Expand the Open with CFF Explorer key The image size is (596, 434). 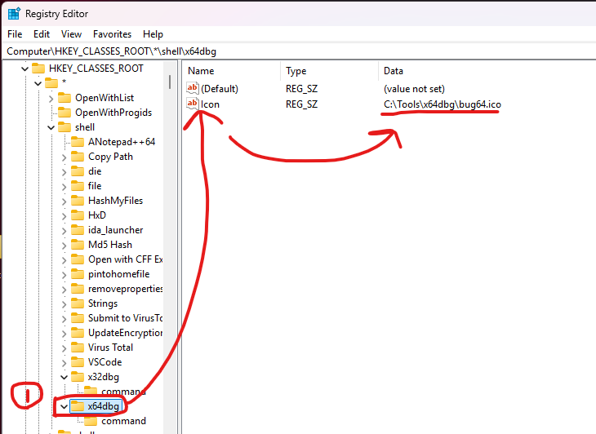pyautogui.click(x=64, y=260)
